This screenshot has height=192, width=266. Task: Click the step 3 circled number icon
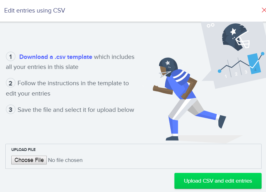11,110
